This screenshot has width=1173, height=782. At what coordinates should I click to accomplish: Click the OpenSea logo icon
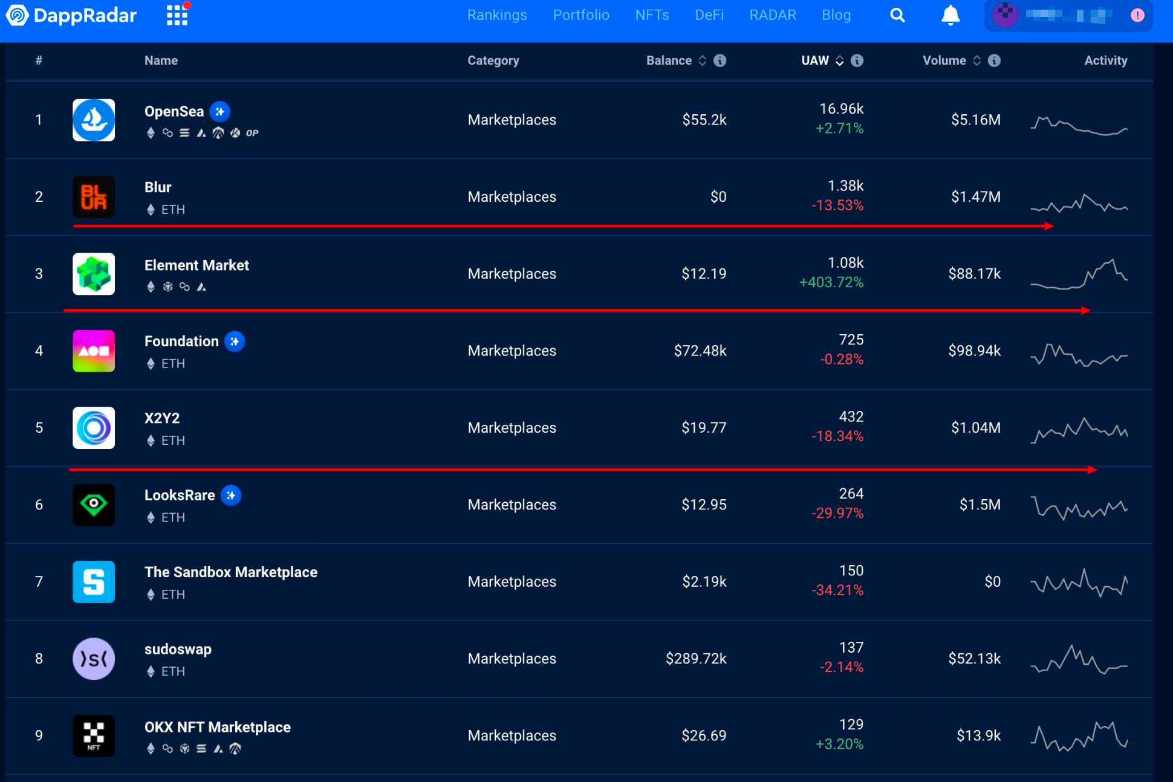(94, 120)
